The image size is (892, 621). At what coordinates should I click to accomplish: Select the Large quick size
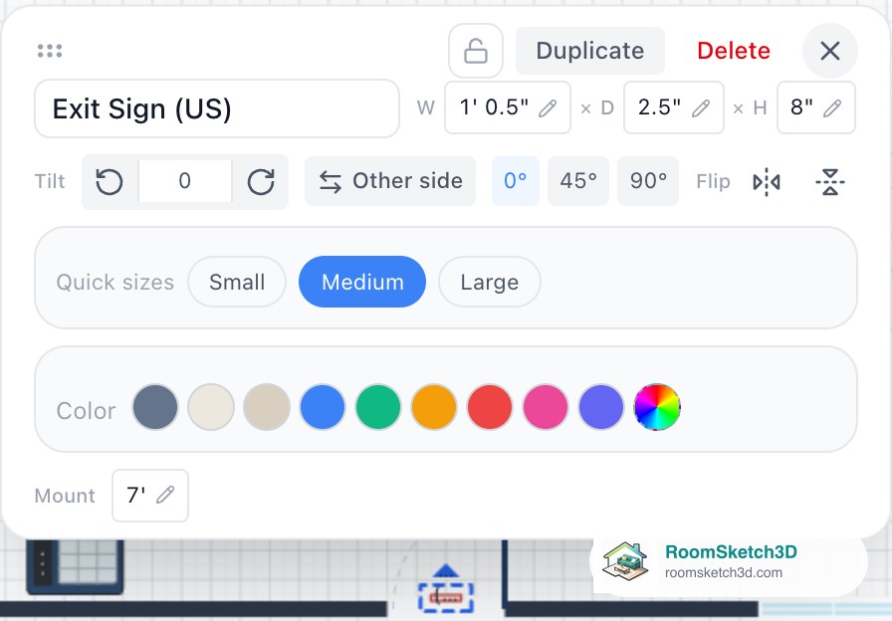click(x=489, y=282)
